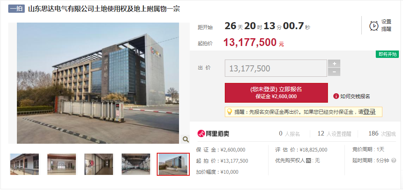This screenshot has height=193, width=403.
Task: Select the highlighted fifth thumbnail
Action: pyautogui.click(x=173, y=164)
